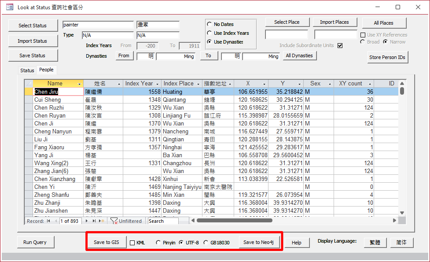Screen dimensions: 430x262
Task: Create new blank record in navigator
Action: tap(101, 221)
